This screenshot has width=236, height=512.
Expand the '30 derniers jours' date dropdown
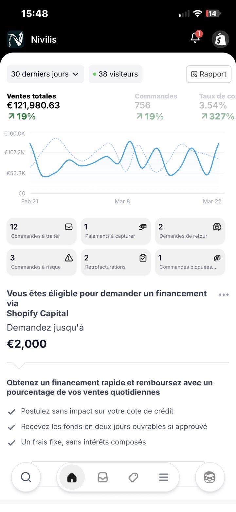[x=45, y=74]
